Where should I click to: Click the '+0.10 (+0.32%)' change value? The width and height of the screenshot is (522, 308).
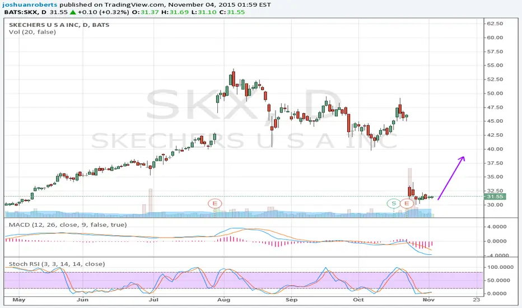(103, 12)
